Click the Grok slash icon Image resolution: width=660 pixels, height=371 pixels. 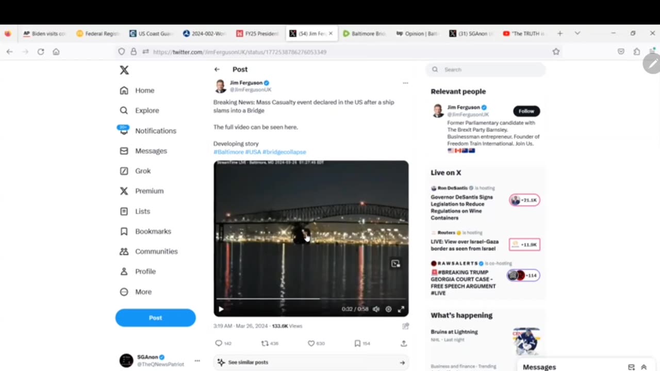124,171
